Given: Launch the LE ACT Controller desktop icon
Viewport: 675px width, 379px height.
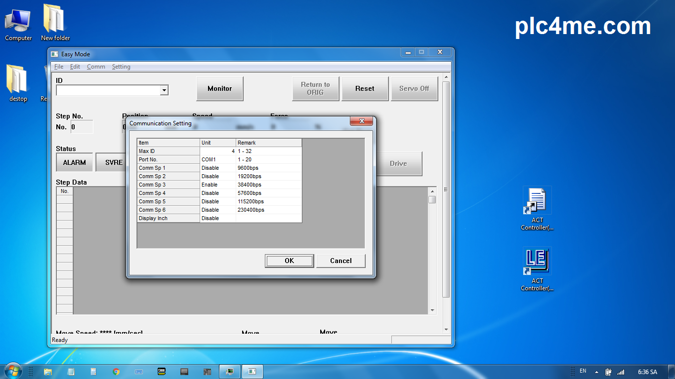Looking at the screenshot, I should click(536, 261).
